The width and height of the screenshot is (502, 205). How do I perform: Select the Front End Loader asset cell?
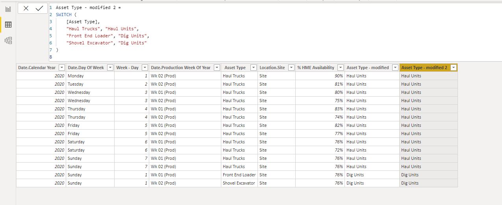(x=239, y=175)
